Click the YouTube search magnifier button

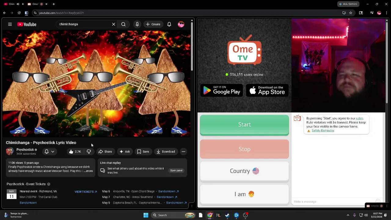click(x=123, y=24)
